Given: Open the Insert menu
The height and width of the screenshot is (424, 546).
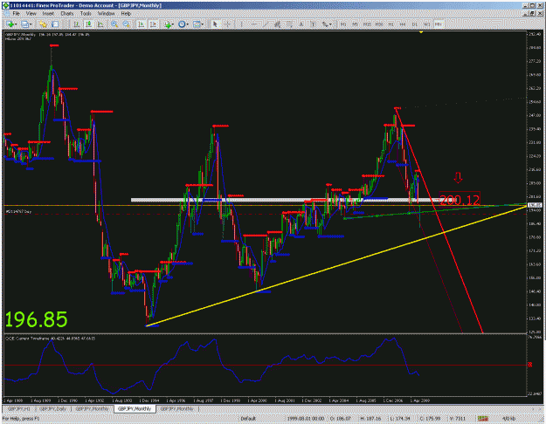Looking at the screenshot, I should 48,14.
